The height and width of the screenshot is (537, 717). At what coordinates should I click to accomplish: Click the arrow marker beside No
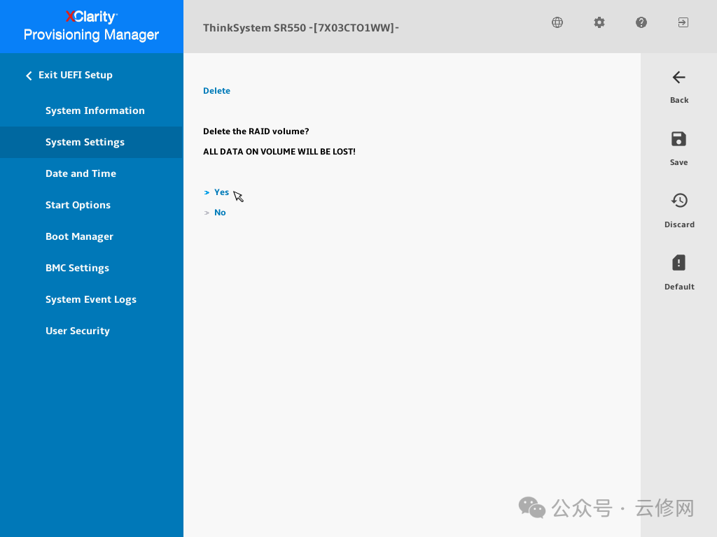pyautogui.click(x=207, y=213)
